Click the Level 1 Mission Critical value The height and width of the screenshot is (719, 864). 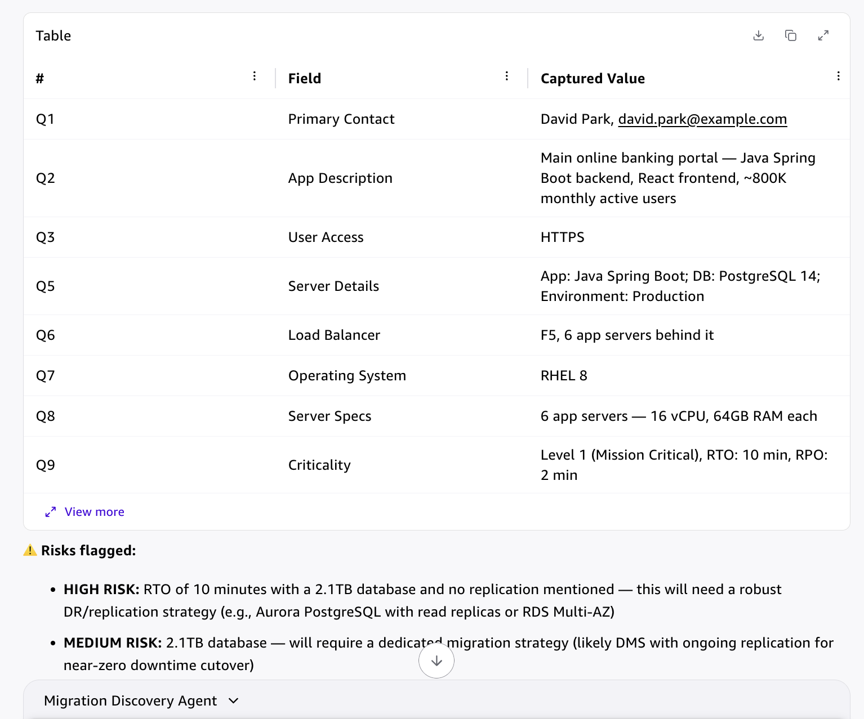point(684,465)
